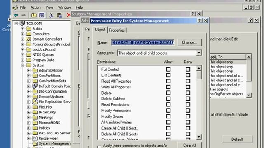The image size is (264, 148).
Task: Collapse the System node
Action: pyautogui.click(x=22, y=65)
